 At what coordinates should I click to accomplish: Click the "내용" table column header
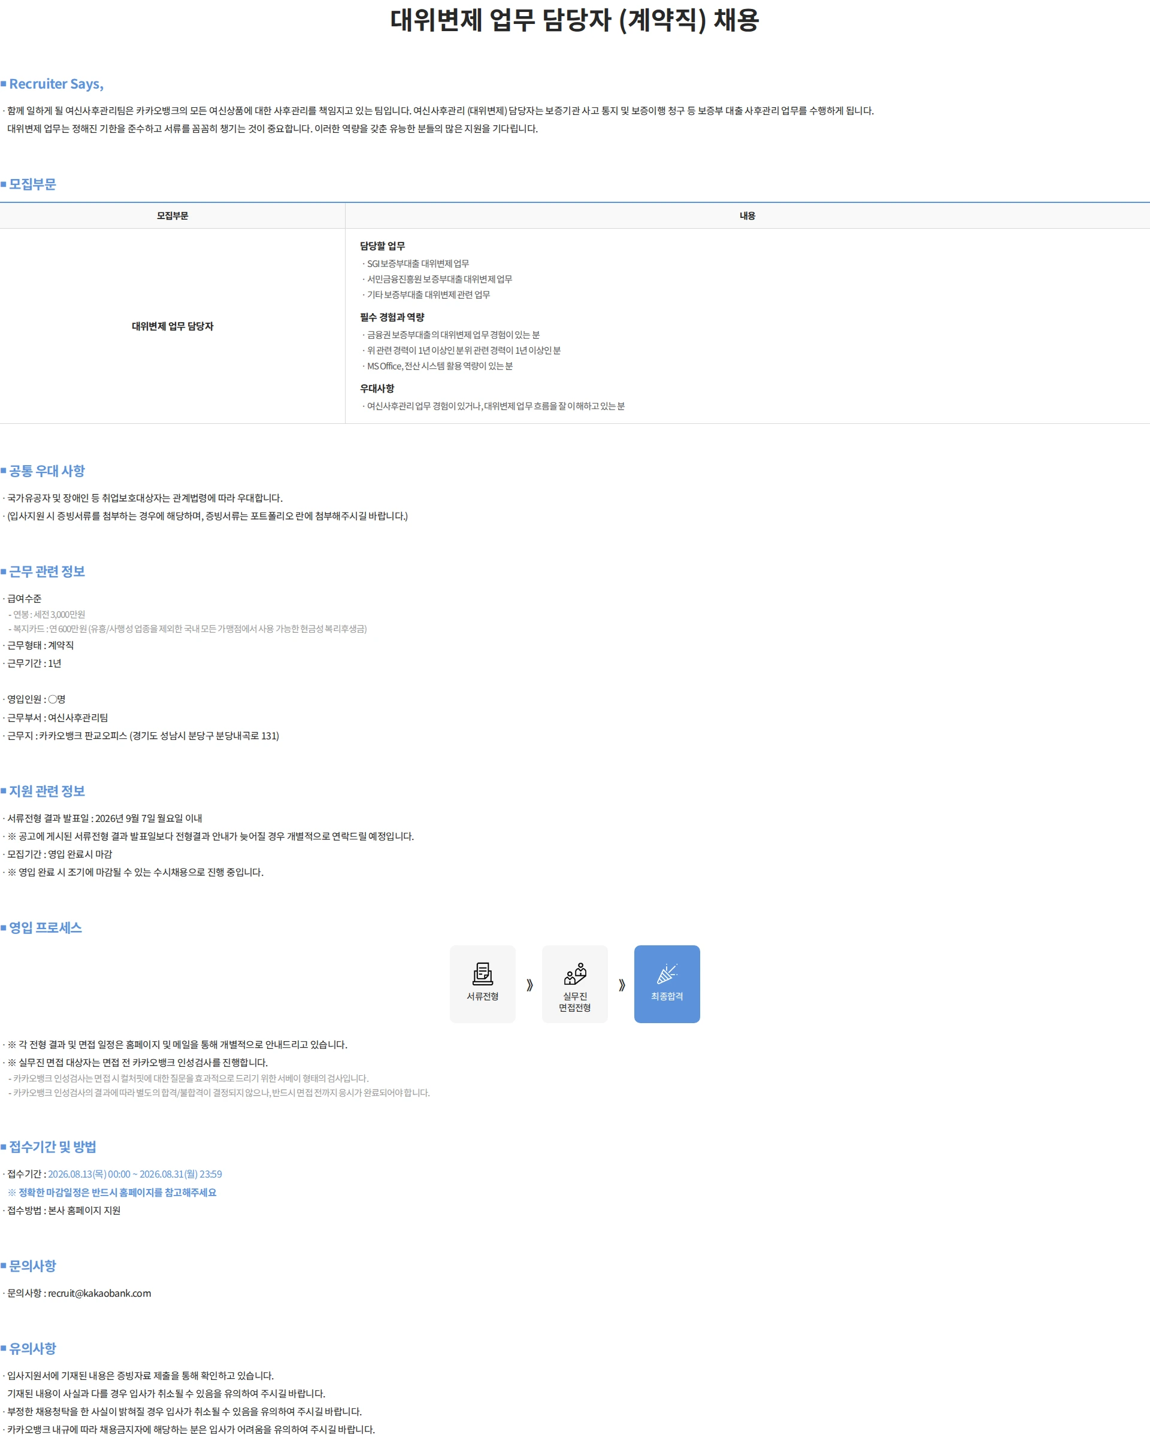click(x=747, y=216)
